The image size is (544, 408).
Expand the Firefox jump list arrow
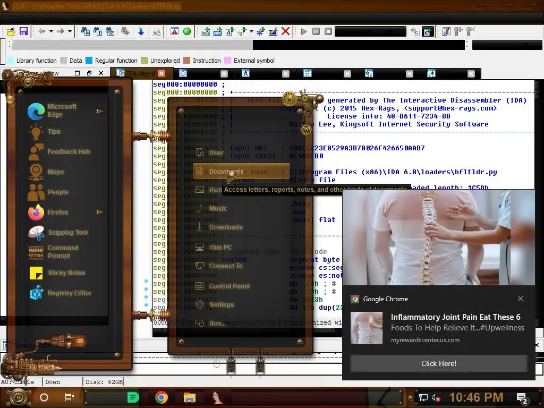point(99,212)
